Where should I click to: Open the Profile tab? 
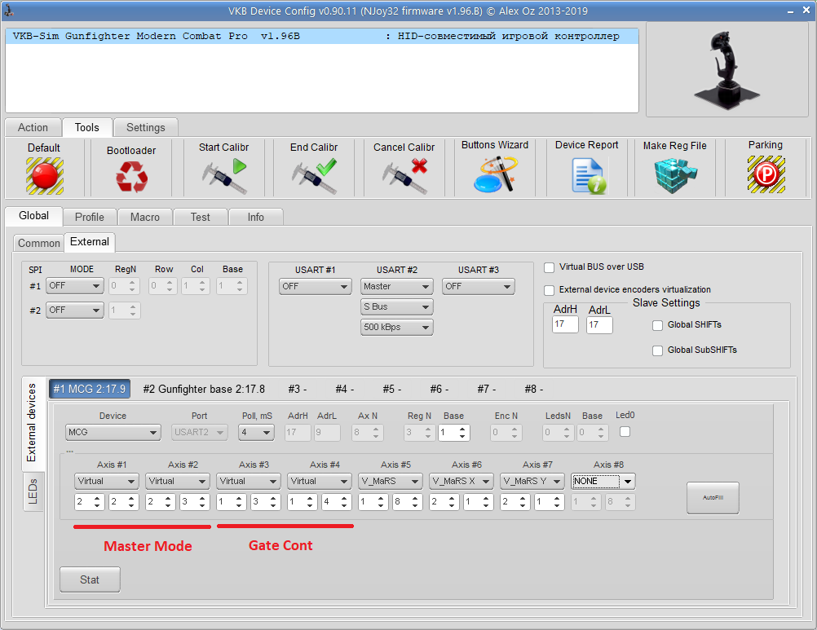(x=90, y=217)
